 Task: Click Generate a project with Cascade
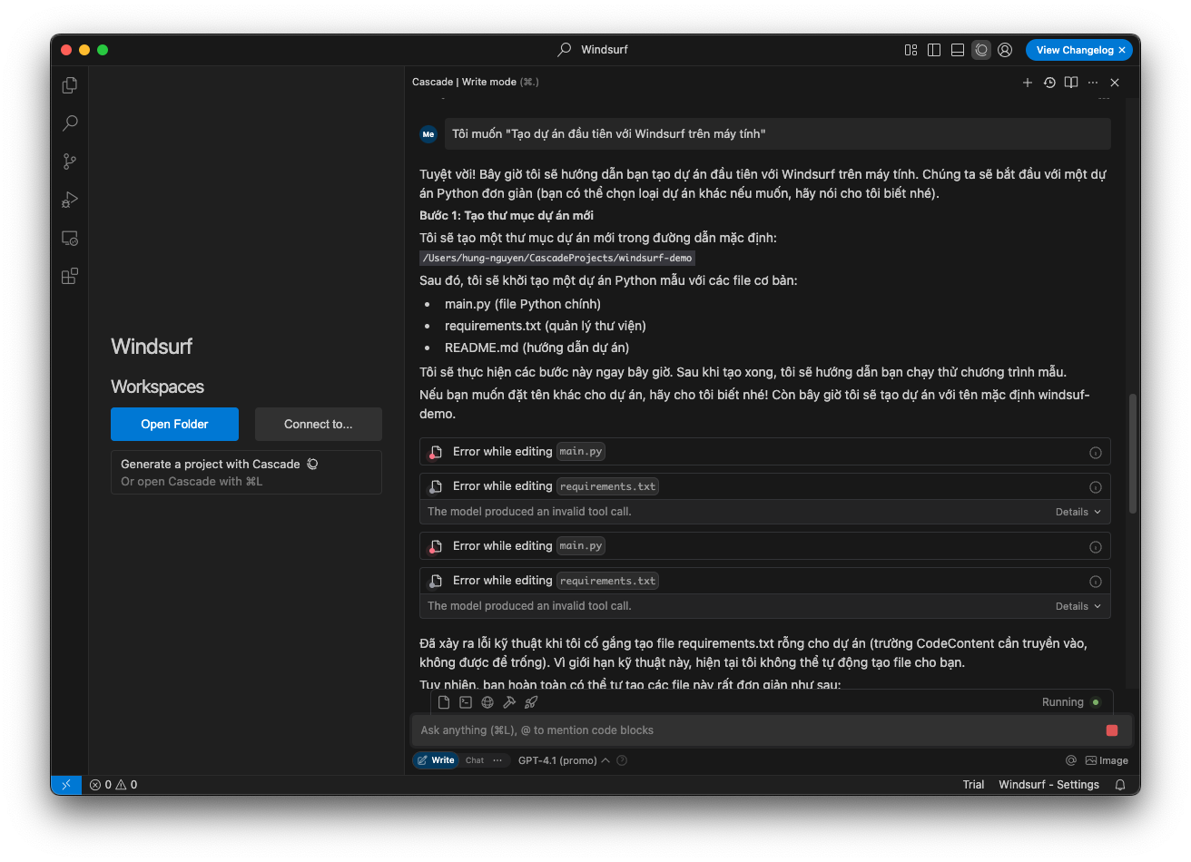pos(246,473)
